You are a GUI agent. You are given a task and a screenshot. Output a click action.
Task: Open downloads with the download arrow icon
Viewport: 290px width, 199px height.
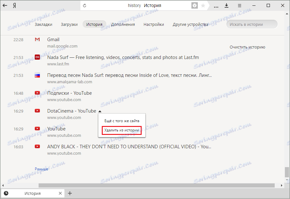pyautogui.click(x=227, y=5)
